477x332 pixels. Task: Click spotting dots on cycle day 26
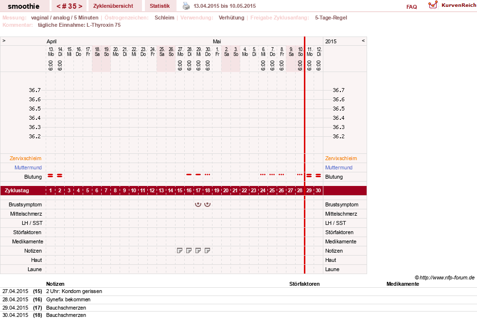coord(282,175)
